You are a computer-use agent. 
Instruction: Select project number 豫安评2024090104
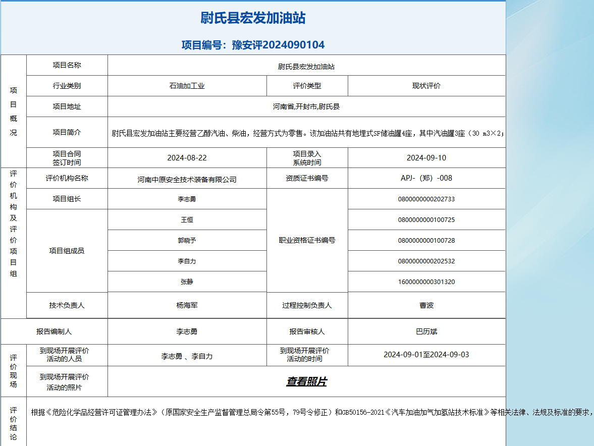(x=278, y=45)
